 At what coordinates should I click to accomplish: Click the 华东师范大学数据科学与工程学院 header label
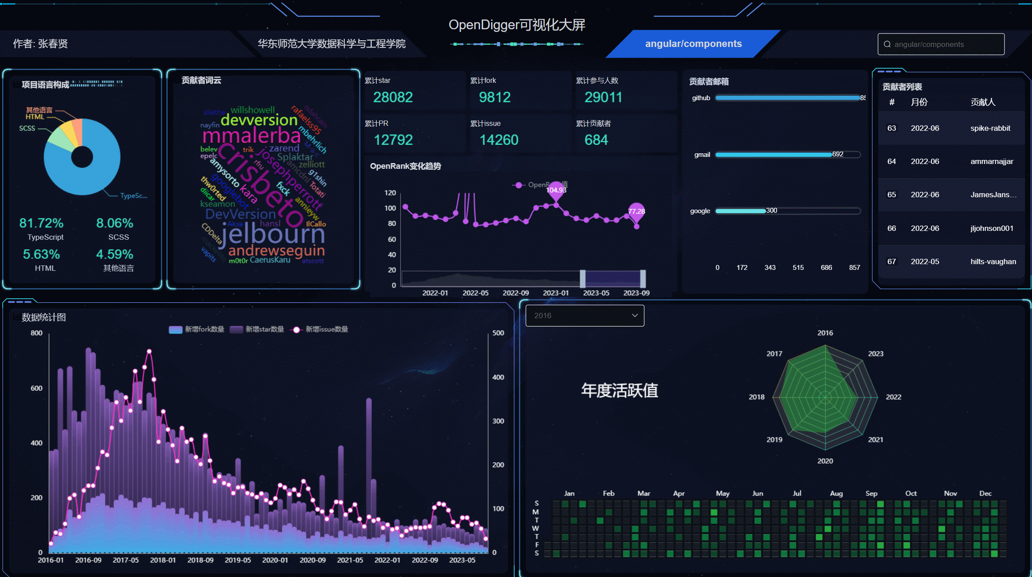coord(332,44)
